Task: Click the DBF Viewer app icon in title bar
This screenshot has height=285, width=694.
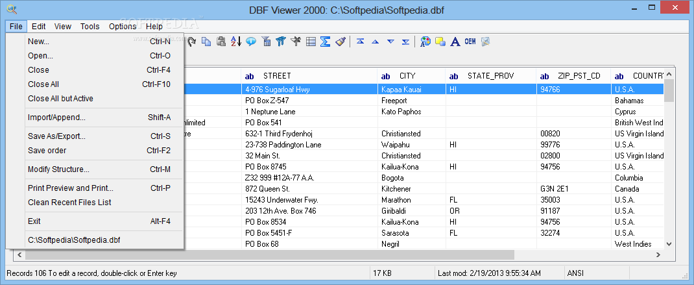Action: coord(12,9)
